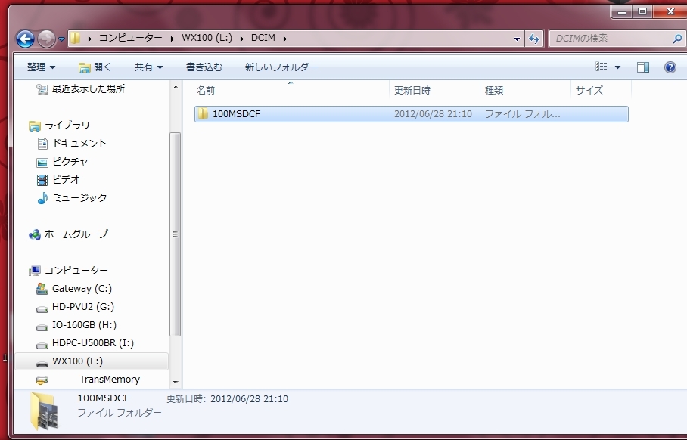The height and width of the screenshot is (440, 687).
Task: Click the ドキュメント page icon
Action: coord(42,144)
